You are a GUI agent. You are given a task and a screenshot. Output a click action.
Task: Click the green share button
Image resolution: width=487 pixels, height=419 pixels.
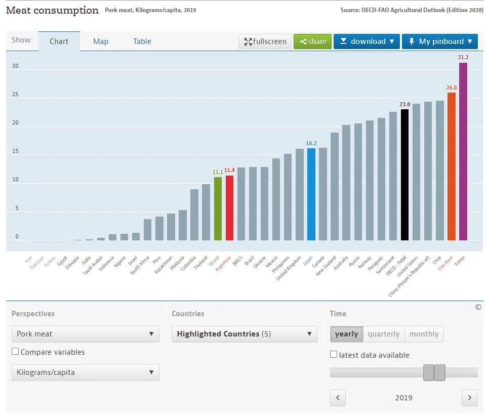coord(312,41)
